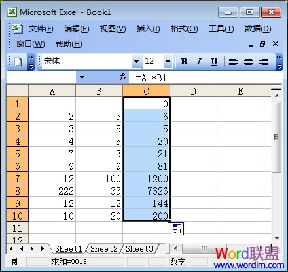Click the Insert Function fx icon
This screenshot has height=272, width=288.
pos(123,77)
